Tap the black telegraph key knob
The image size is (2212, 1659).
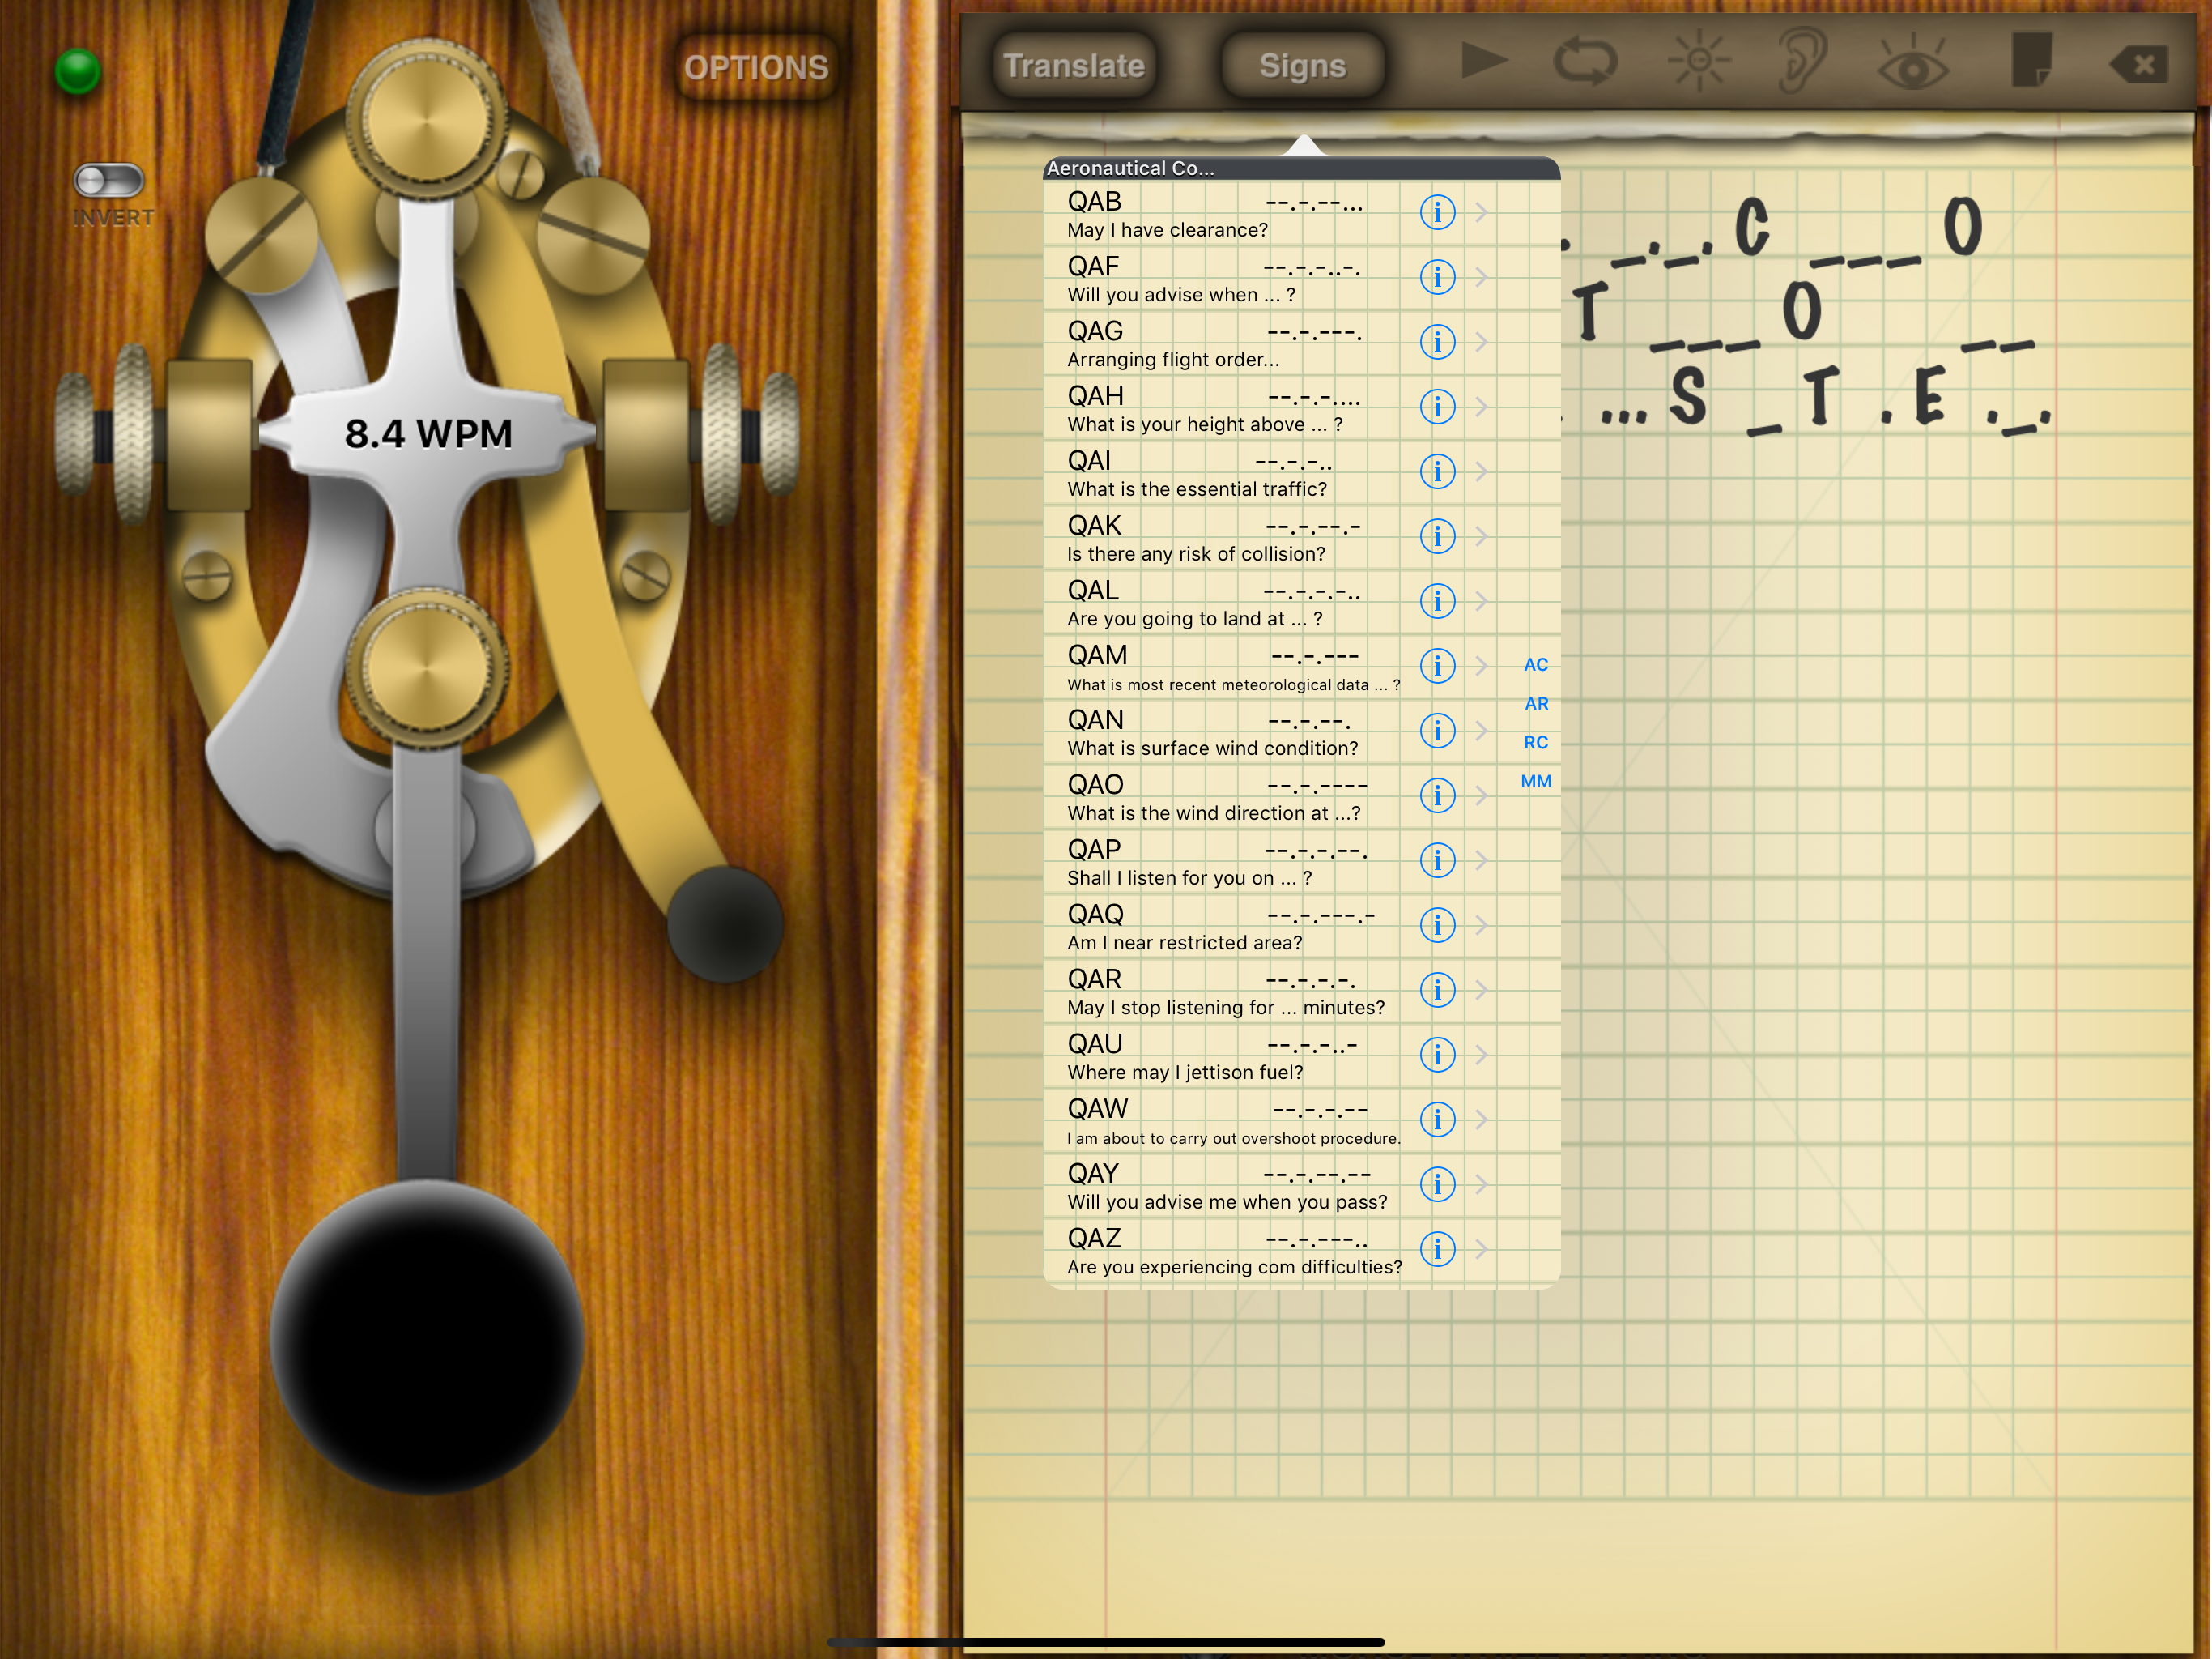427,1337
